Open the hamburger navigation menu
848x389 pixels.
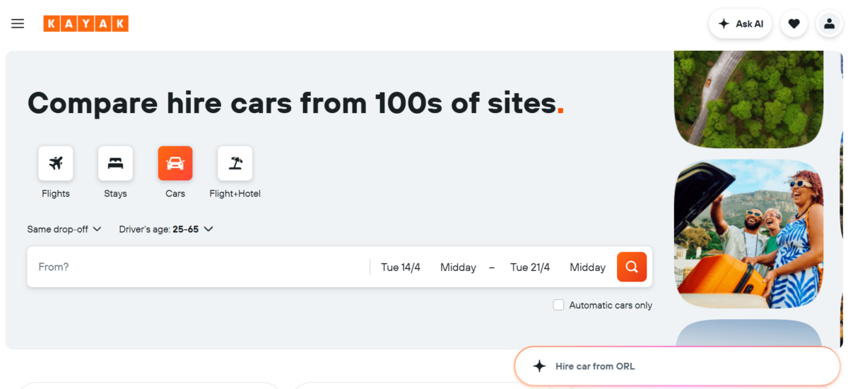pyautogui.click(x=18, y=24)
